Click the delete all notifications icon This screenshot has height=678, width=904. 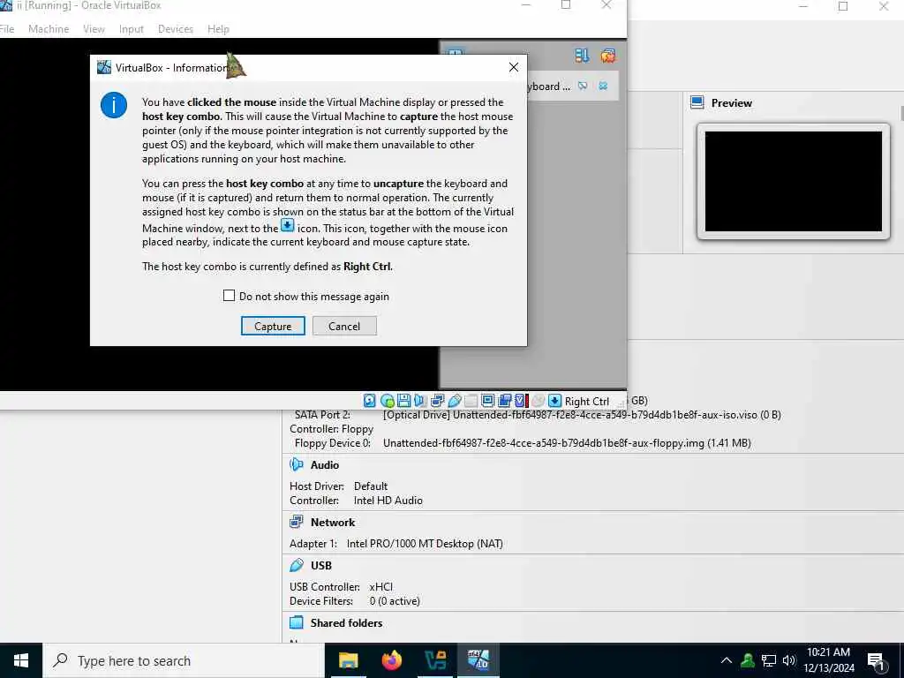[x=607, y=56]
